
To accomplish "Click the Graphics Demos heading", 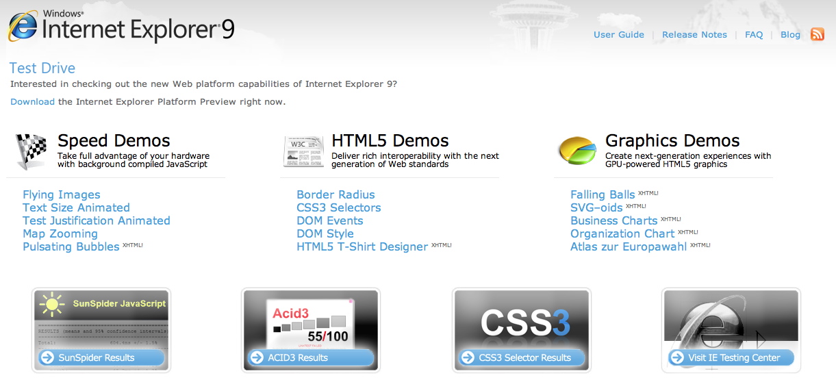I will [672, 141].
